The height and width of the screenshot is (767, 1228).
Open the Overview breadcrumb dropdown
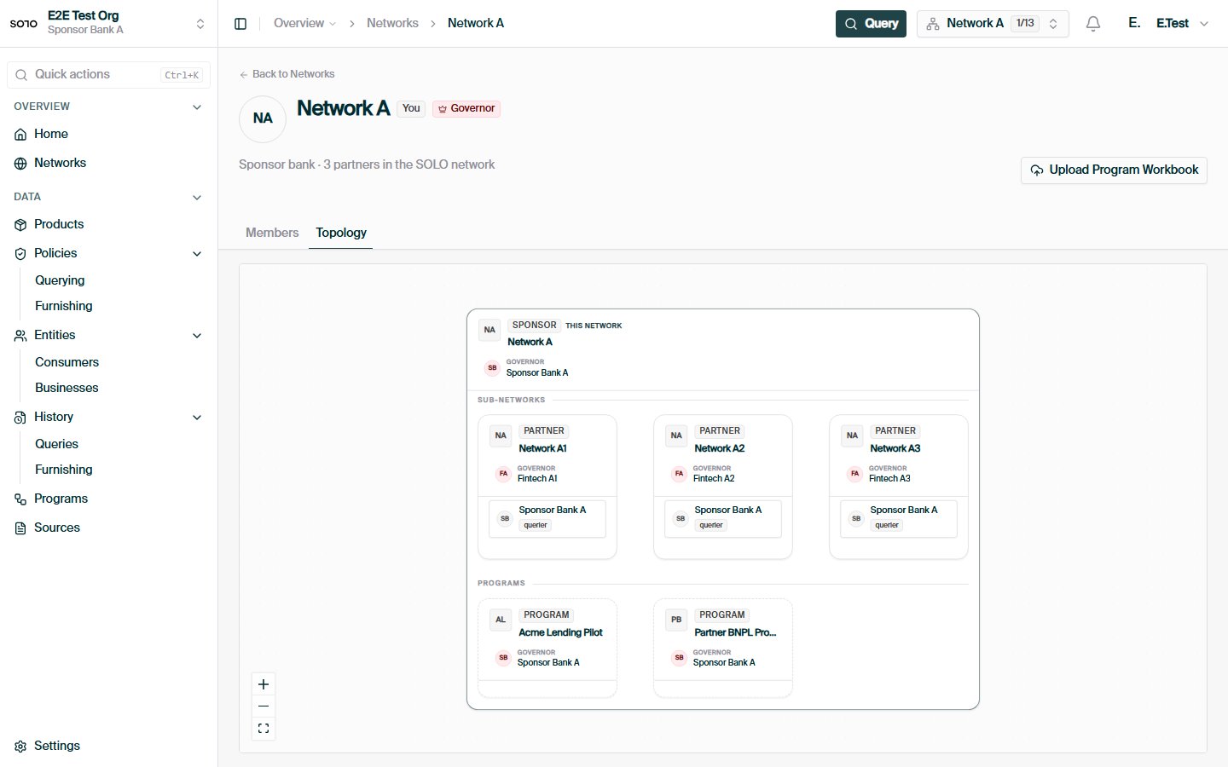click(x=304, y=23)
